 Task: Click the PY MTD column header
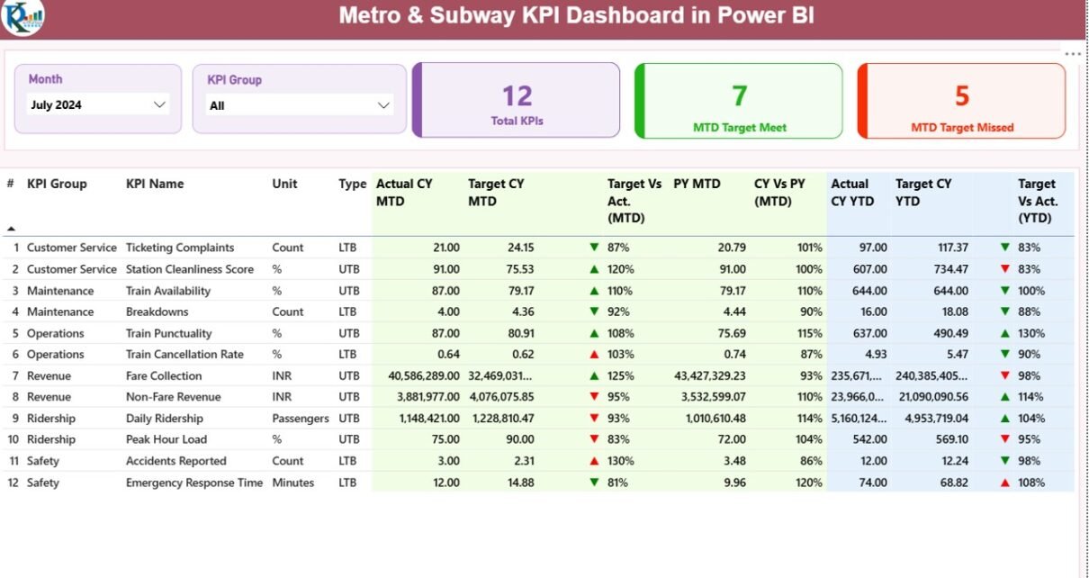coord(697,184)
